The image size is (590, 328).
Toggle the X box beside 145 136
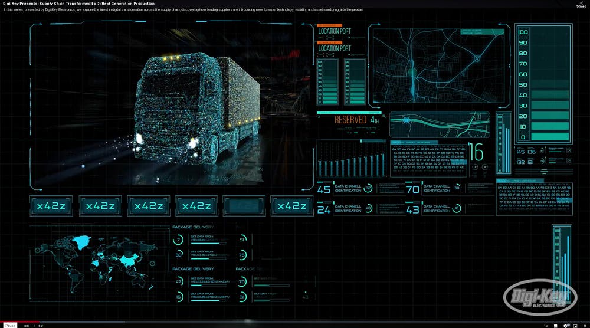(x=569, y=151)
